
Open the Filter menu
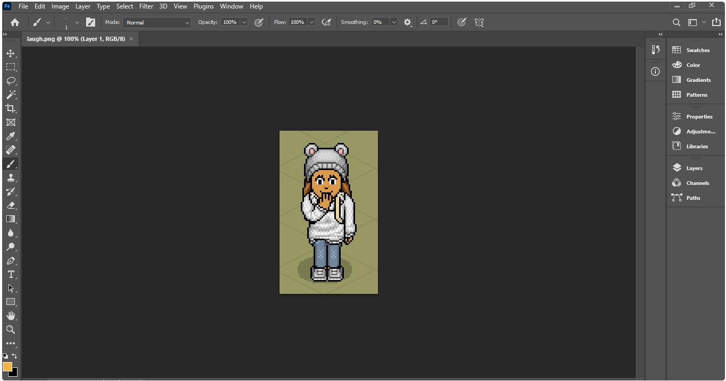pos(146,6)
